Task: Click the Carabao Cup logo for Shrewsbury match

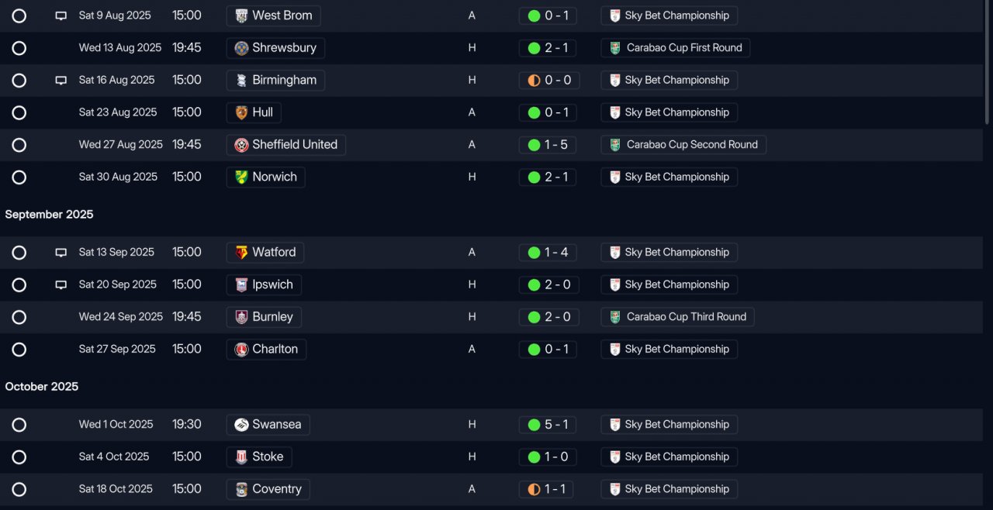Action: [615, 48]
